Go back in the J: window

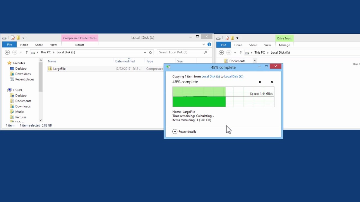click(7, 52)
